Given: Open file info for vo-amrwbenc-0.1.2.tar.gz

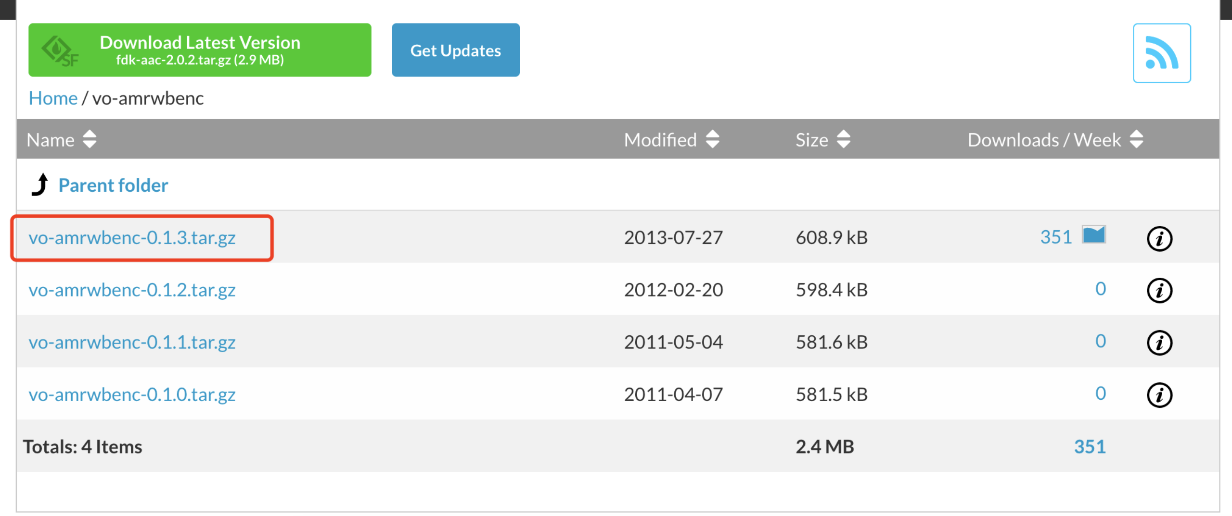Looking at the screenshot, I should pos(1160,290).
